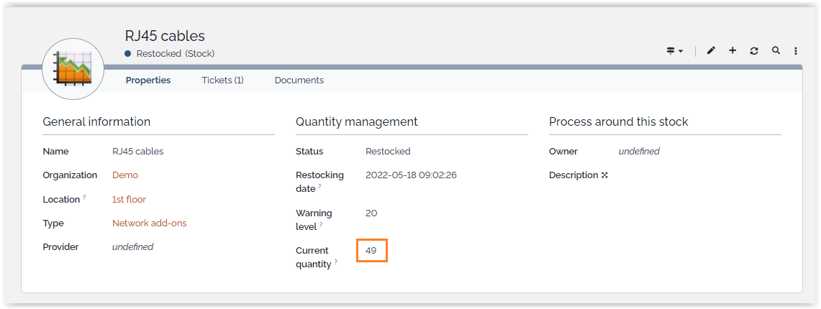Click the stock chart icon of RJ45 cables
821x309 pixels.
click(x=74, y=69)
